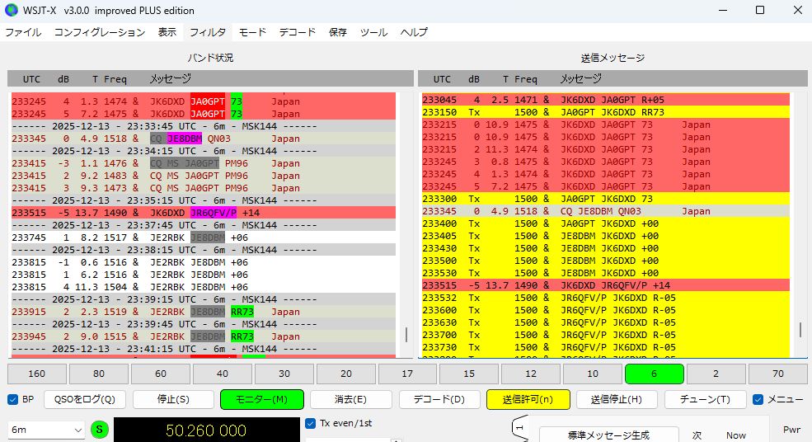Click the QSOをログ(Q) button
Image resolution: width=812 pixels, height=442 pixels.
[x=85, y=399]
